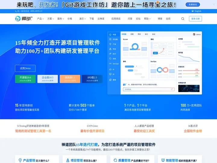This screenshot has width=217, height=163.
Task: Click the DevOps infinity loop illustration
Action: (x=162, y=70)
